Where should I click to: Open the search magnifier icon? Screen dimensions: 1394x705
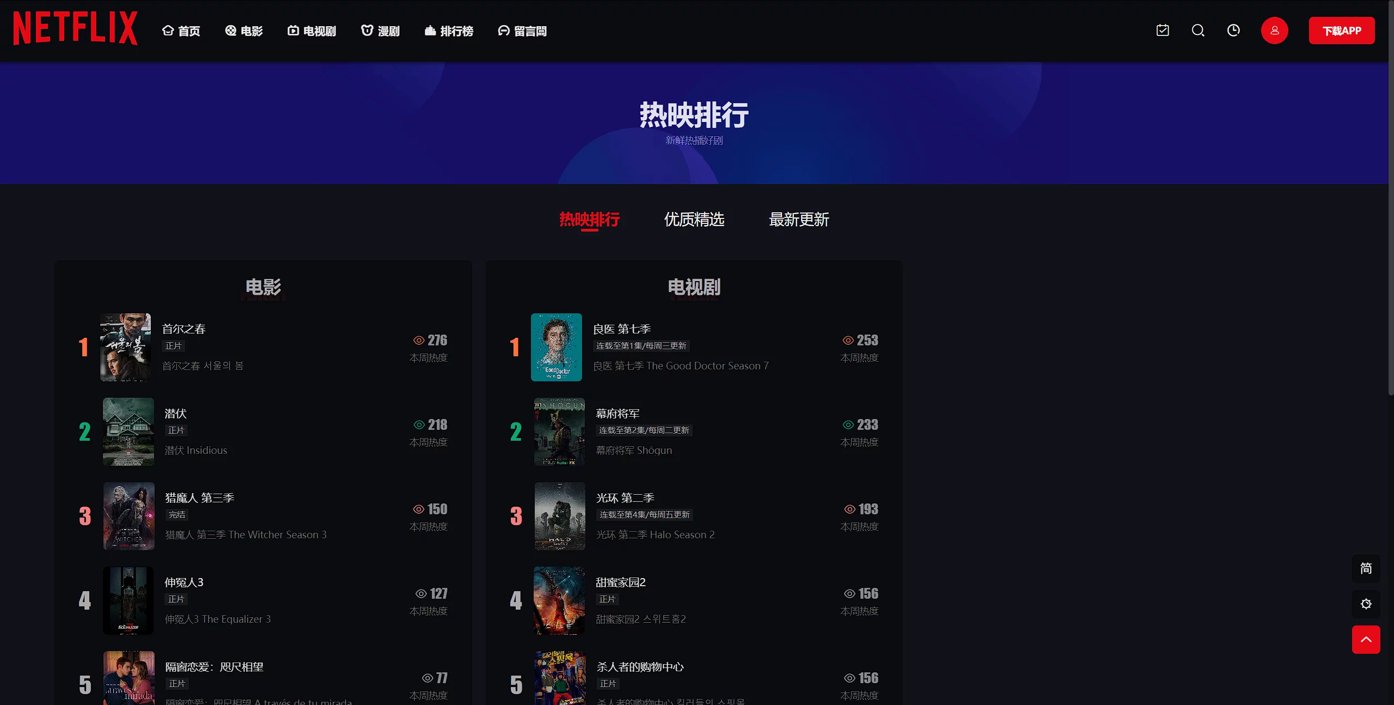pyautogui.click(x=1198, y=31)
